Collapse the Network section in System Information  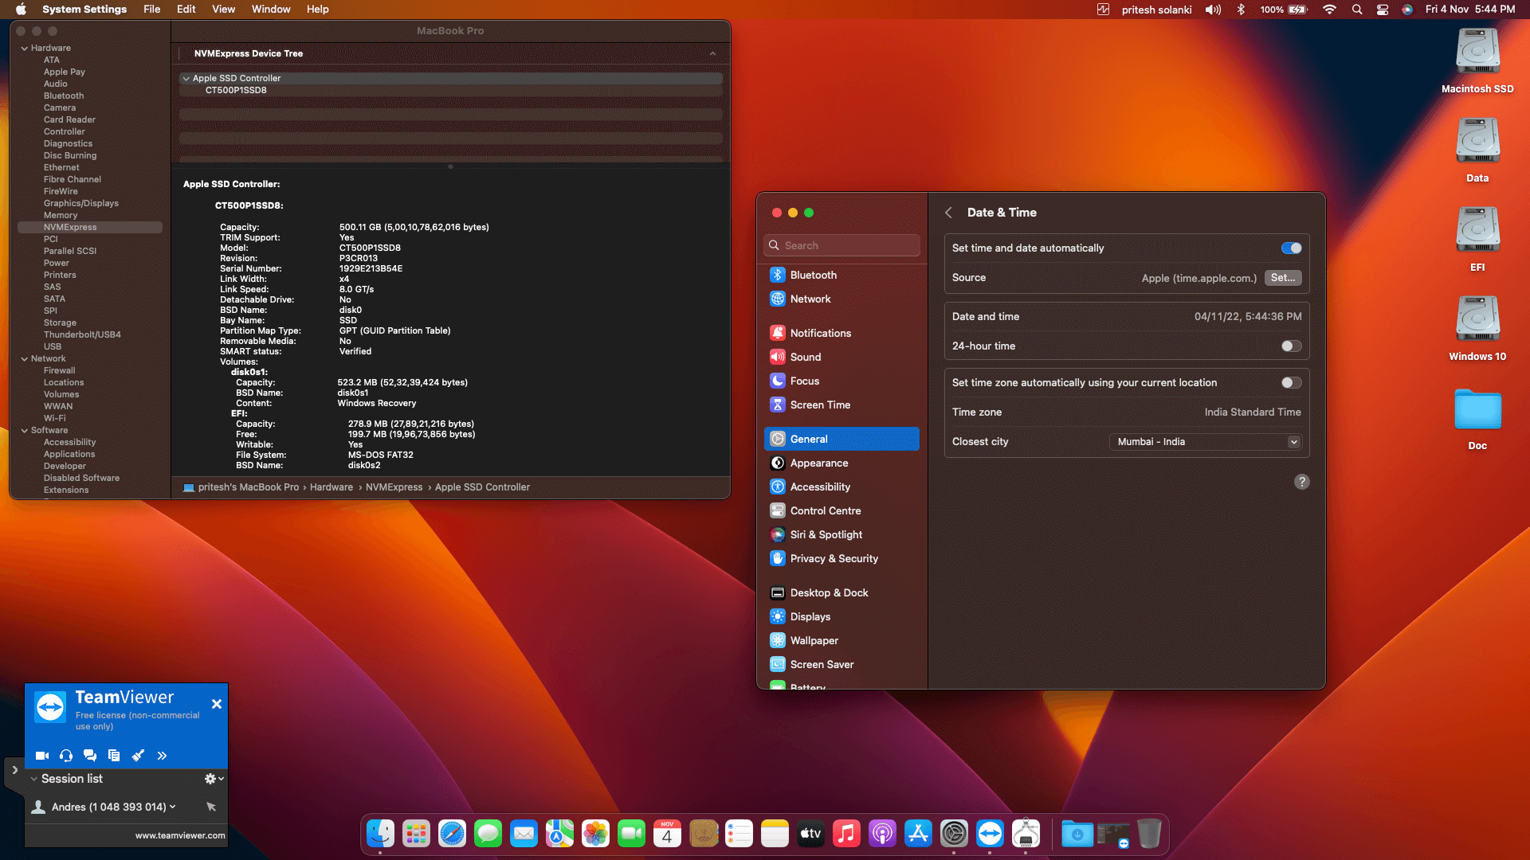pyautogui.click(x=25, y=359)
